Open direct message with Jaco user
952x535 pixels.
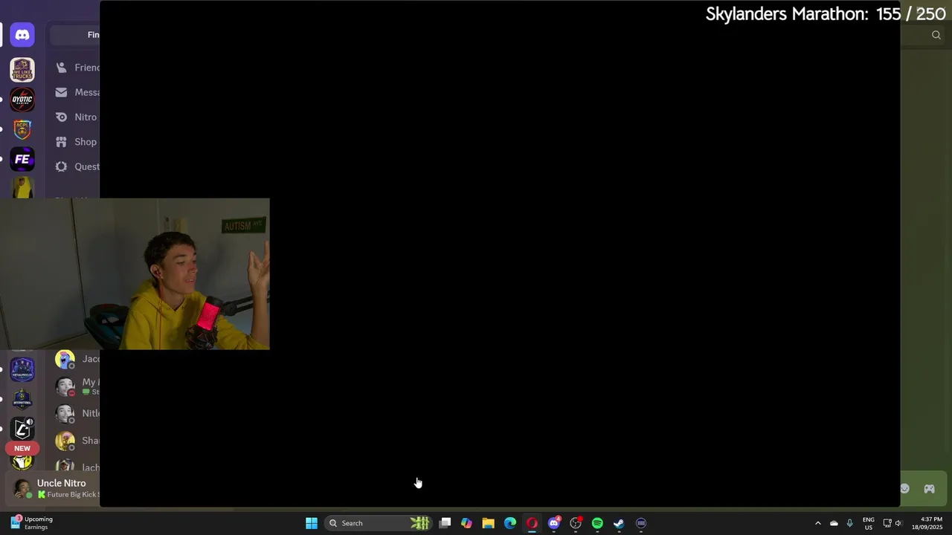tap(77, 360)
